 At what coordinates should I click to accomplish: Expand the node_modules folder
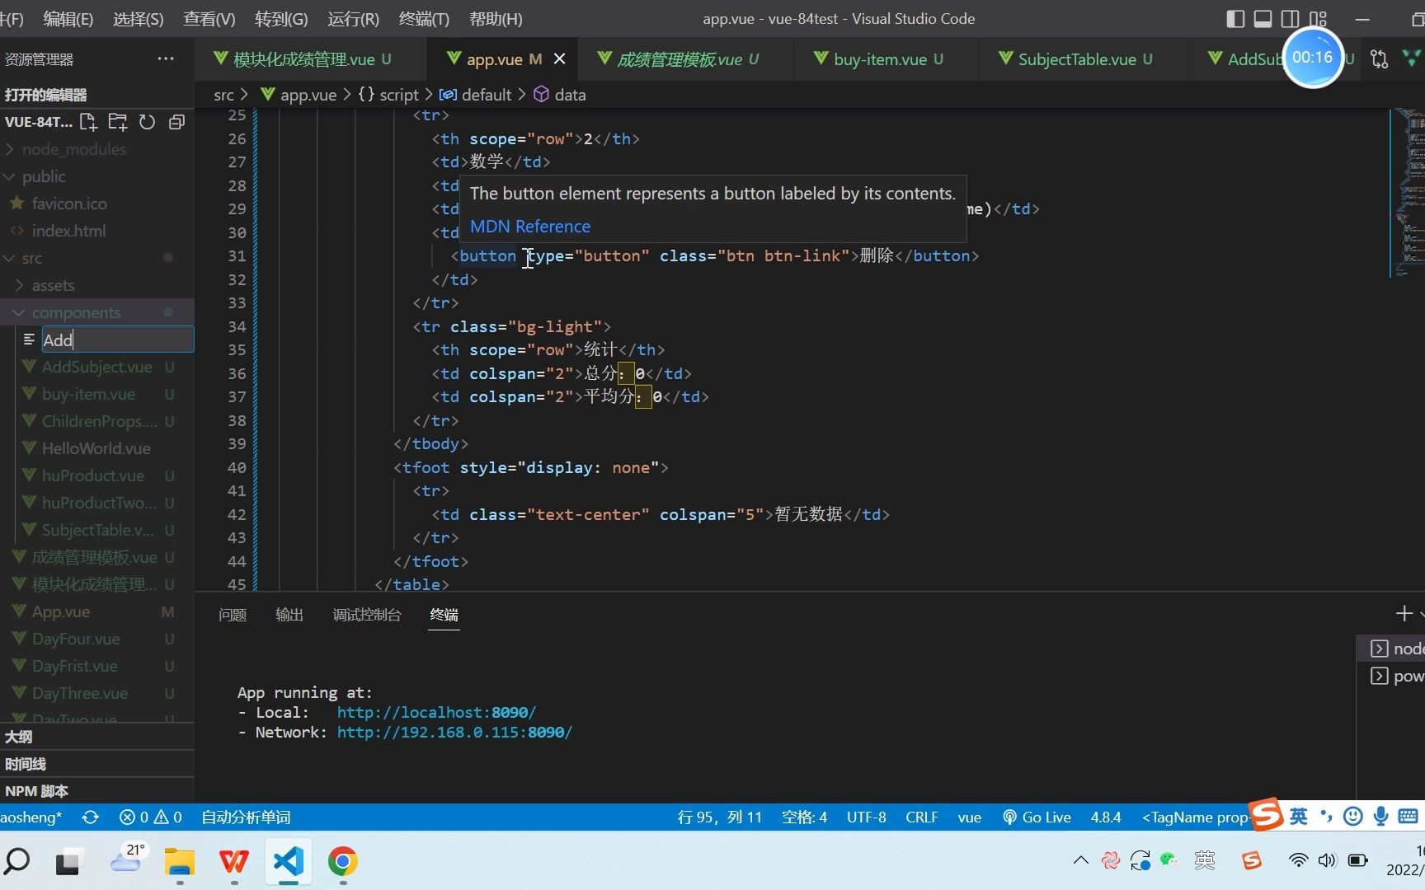point(97,149)
